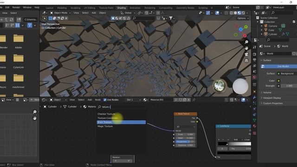Toggle the Use Nodes checkbox in node editor
This screenshot has width=297, height=167.
click(105, 100)
